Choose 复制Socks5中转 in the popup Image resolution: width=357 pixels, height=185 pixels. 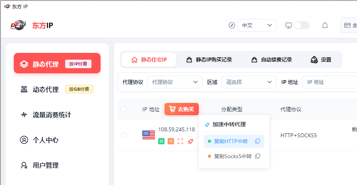[234, 156]
